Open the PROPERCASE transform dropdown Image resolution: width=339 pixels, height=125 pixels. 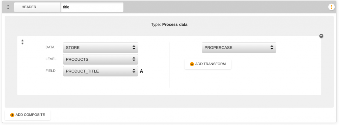(x=239, y=47)
